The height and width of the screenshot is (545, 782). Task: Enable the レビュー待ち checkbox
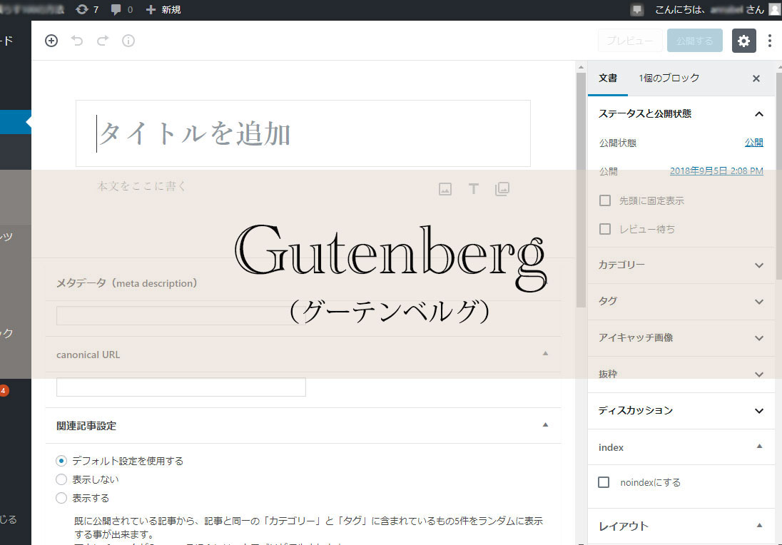(605, 229)
